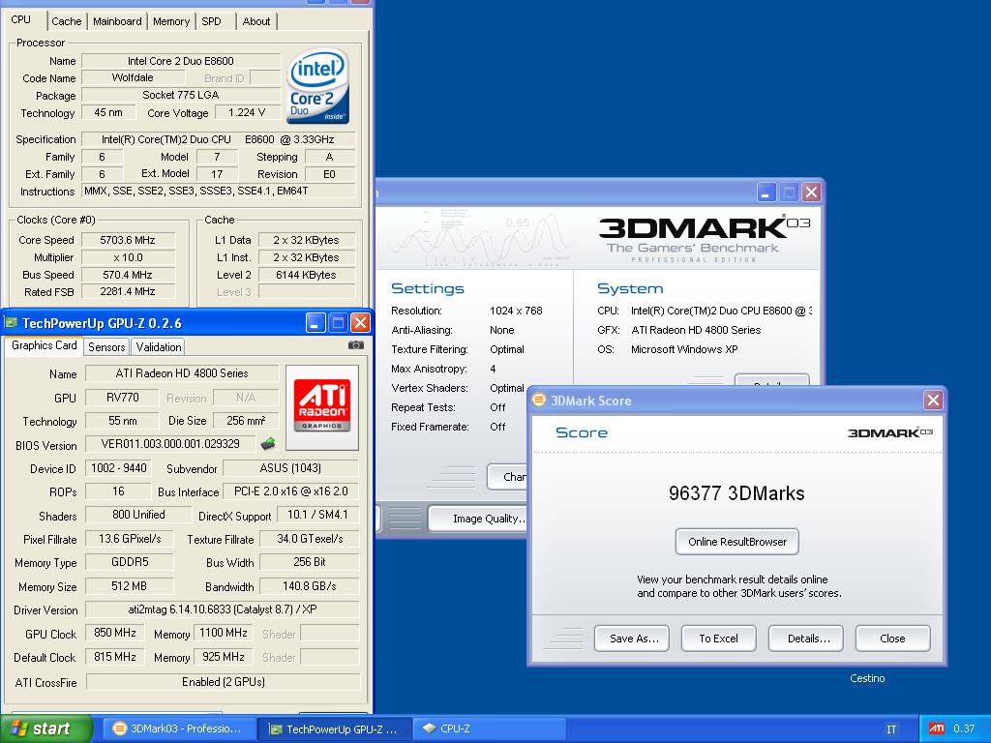Click the Online ResultBrowser button

tap(736, 542)
